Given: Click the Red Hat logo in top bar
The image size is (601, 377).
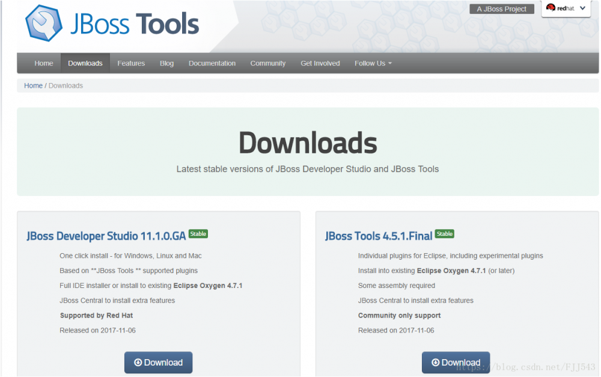Looking at the screenshot, I should [560, 8].
